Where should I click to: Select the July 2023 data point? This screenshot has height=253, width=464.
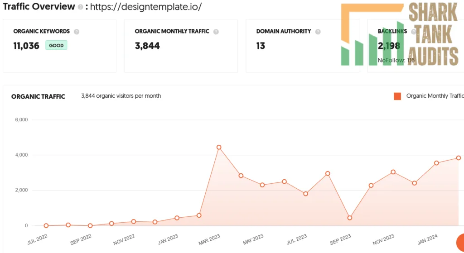(306, 194)
